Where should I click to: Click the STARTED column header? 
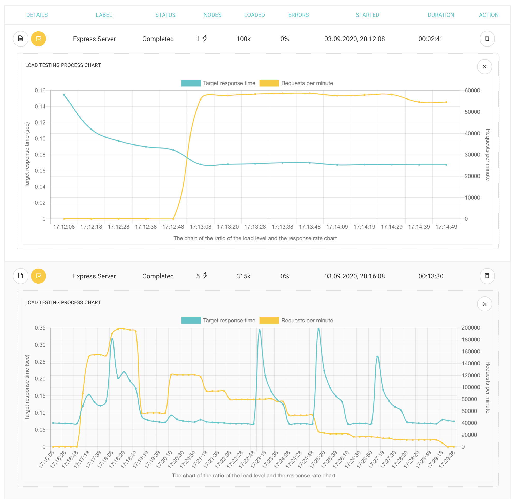(x=368, y=15)
